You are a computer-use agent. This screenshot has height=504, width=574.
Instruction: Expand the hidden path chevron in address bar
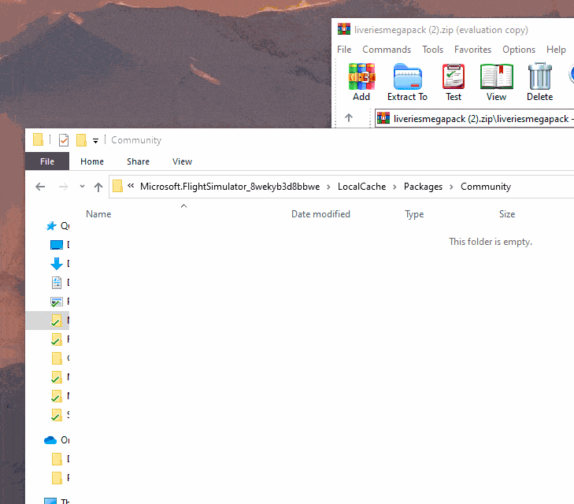click(x=131, y=187)
